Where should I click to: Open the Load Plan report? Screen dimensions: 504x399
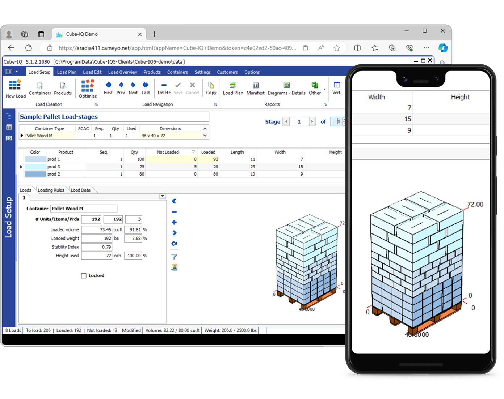pyautogui.click(x=233, y=88)
